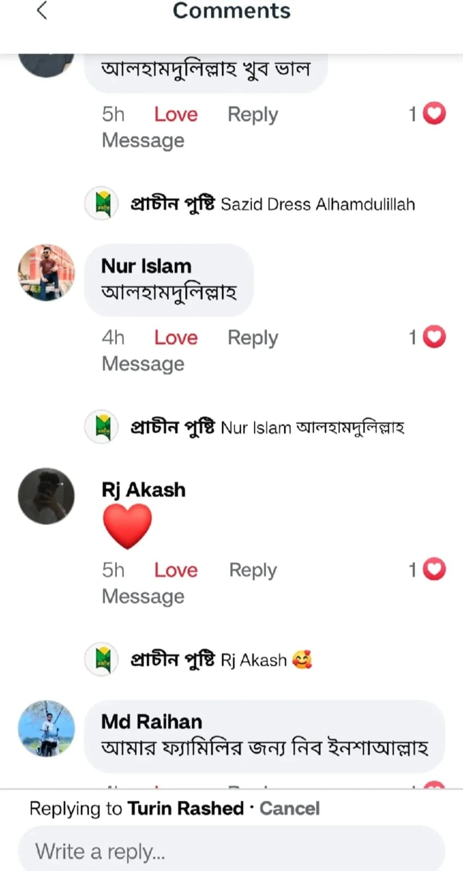
Task: Open Nur Islam's profile picture
Action: [x=46, y=272]
